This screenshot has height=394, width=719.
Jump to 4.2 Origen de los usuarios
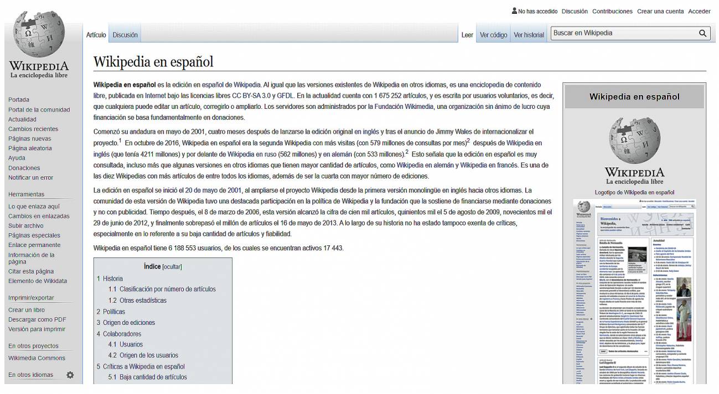coord(143,355)
